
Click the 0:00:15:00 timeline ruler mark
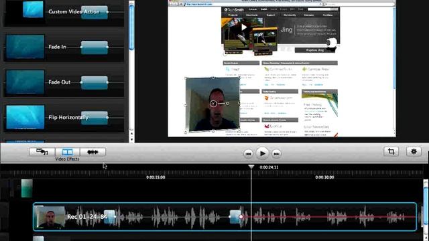tap(156, 177)
